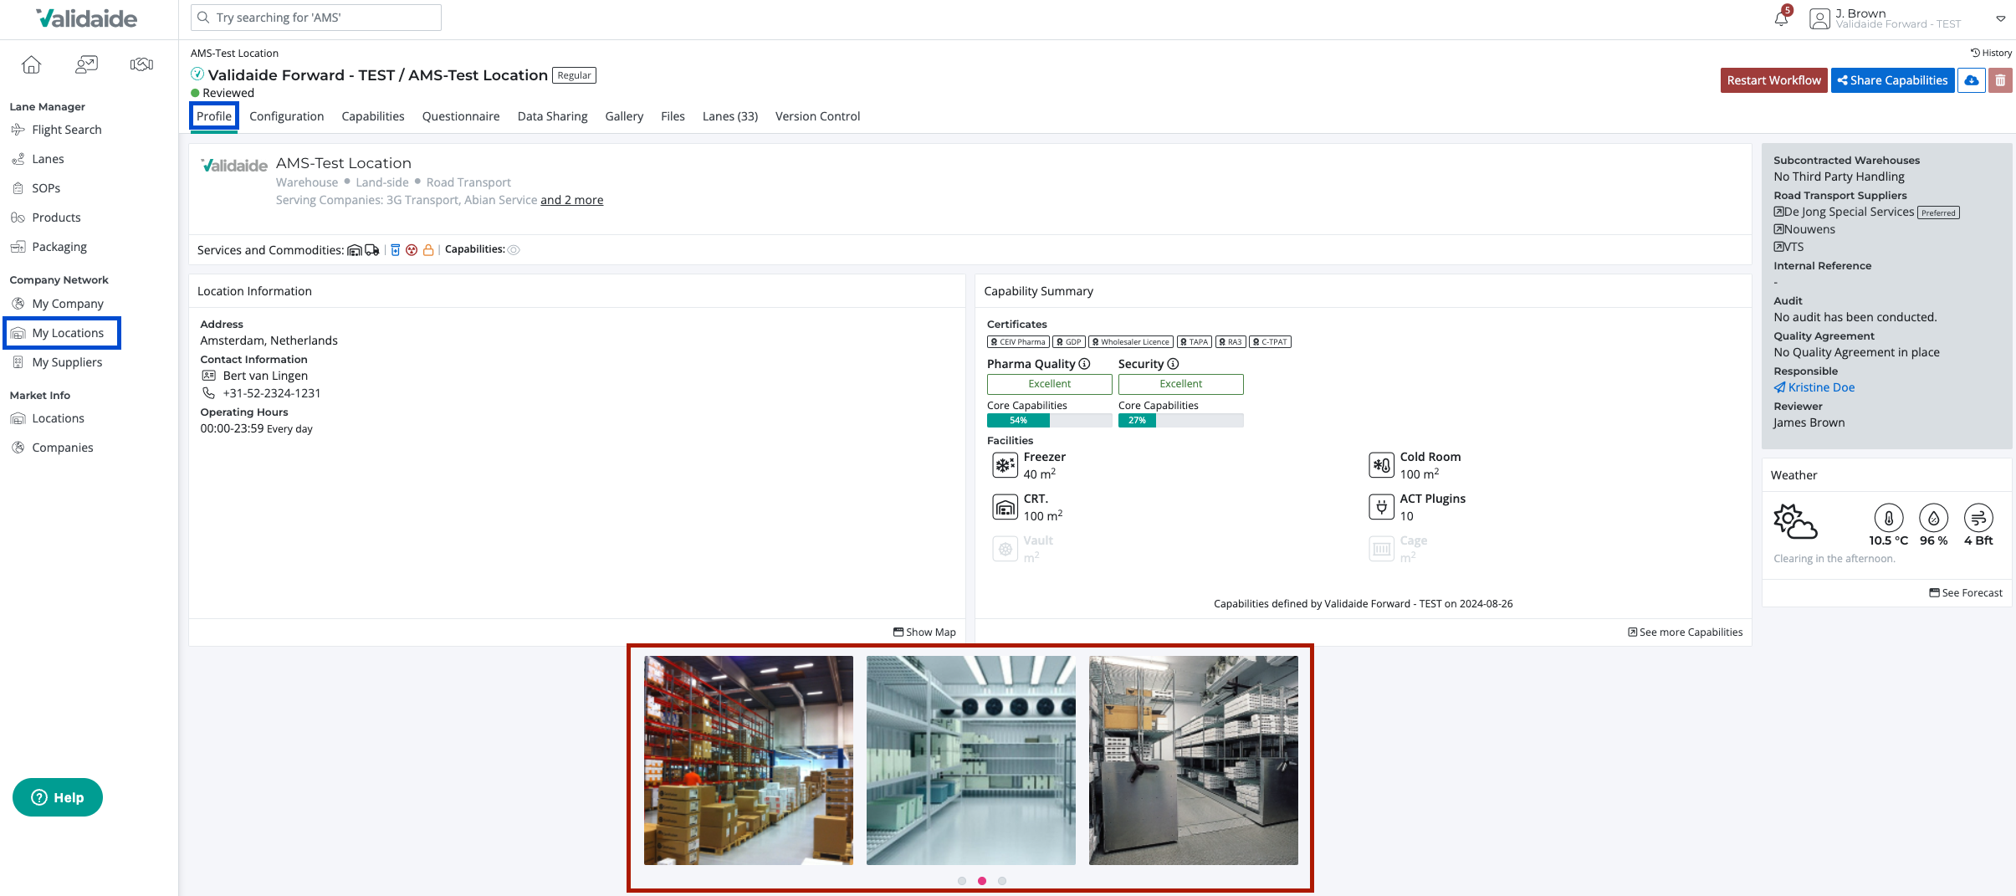Click the Pharma Quality 54% progress bar
Viewport: 2016px width, 896px height.
(x=1049, y=421)
